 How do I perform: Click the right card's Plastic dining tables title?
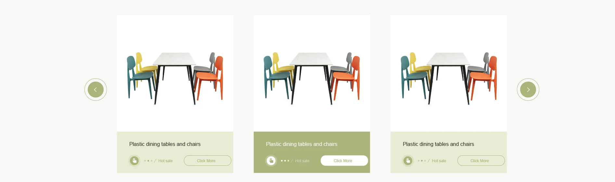[x=438, y=144]
